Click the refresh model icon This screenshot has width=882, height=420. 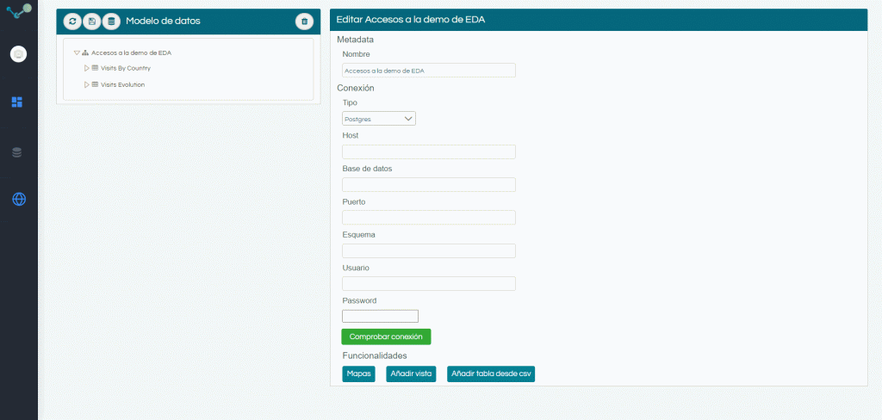click(72, 22)
